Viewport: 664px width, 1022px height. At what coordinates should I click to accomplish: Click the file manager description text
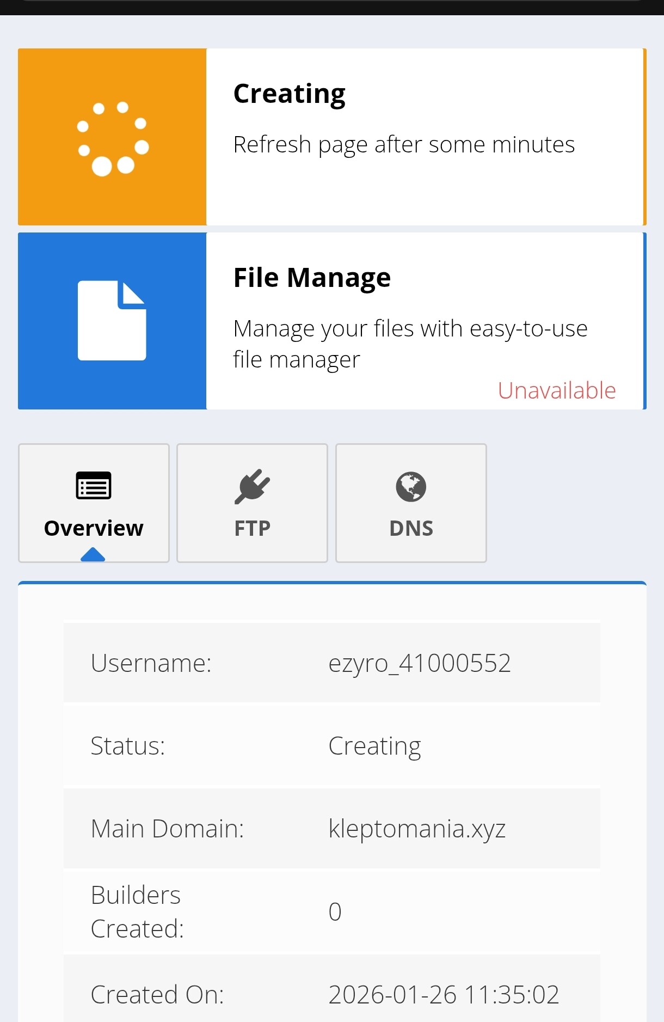(x=410, y=344)
